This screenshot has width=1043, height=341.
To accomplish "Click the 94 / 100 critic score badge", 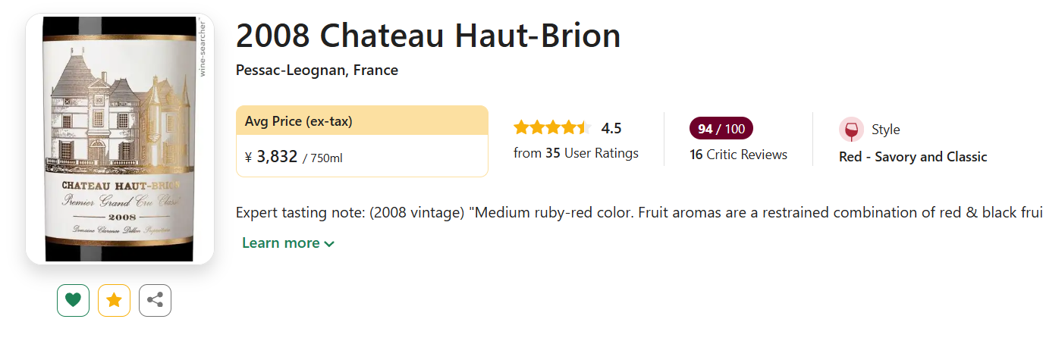I will (x=721, y=129).
